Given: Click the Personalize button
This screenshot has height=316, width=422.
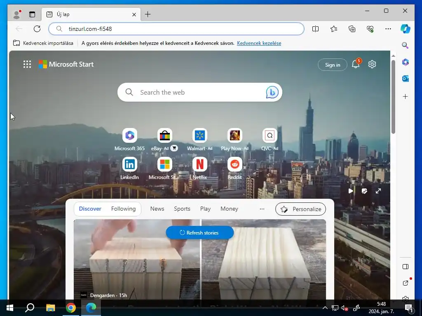Looking at the screenshot, I should point(300,209).
